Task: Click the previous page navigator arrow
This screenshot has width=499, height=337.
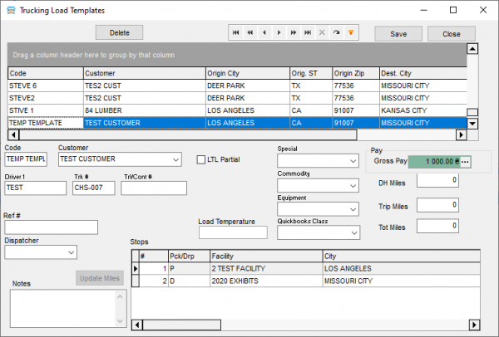Action: point(251,32)
